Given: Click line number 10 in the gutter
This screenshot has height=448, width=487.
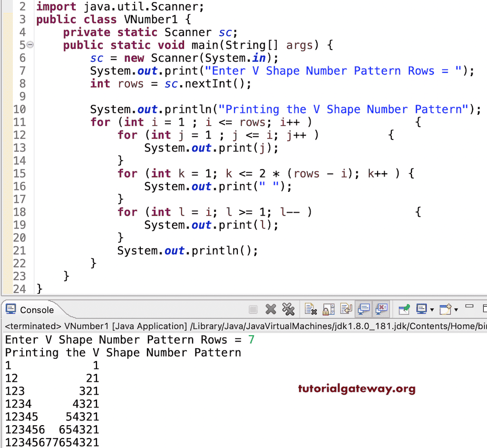Looking at the screenshot, I should point(20,109).
